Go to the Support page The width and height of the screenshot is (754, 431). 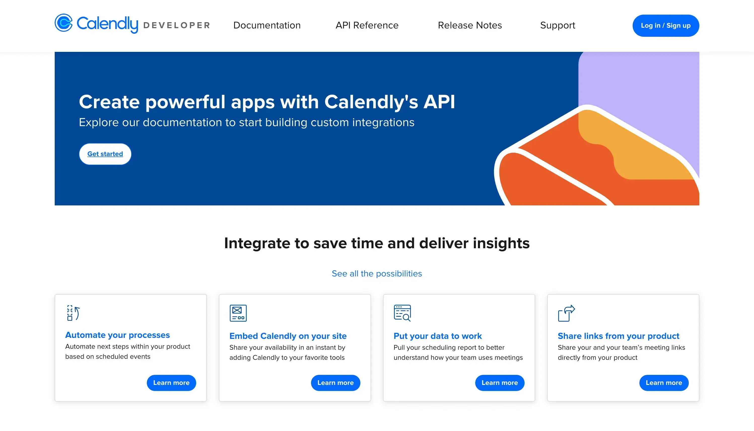pyautogui.click(x=557, y=25)
